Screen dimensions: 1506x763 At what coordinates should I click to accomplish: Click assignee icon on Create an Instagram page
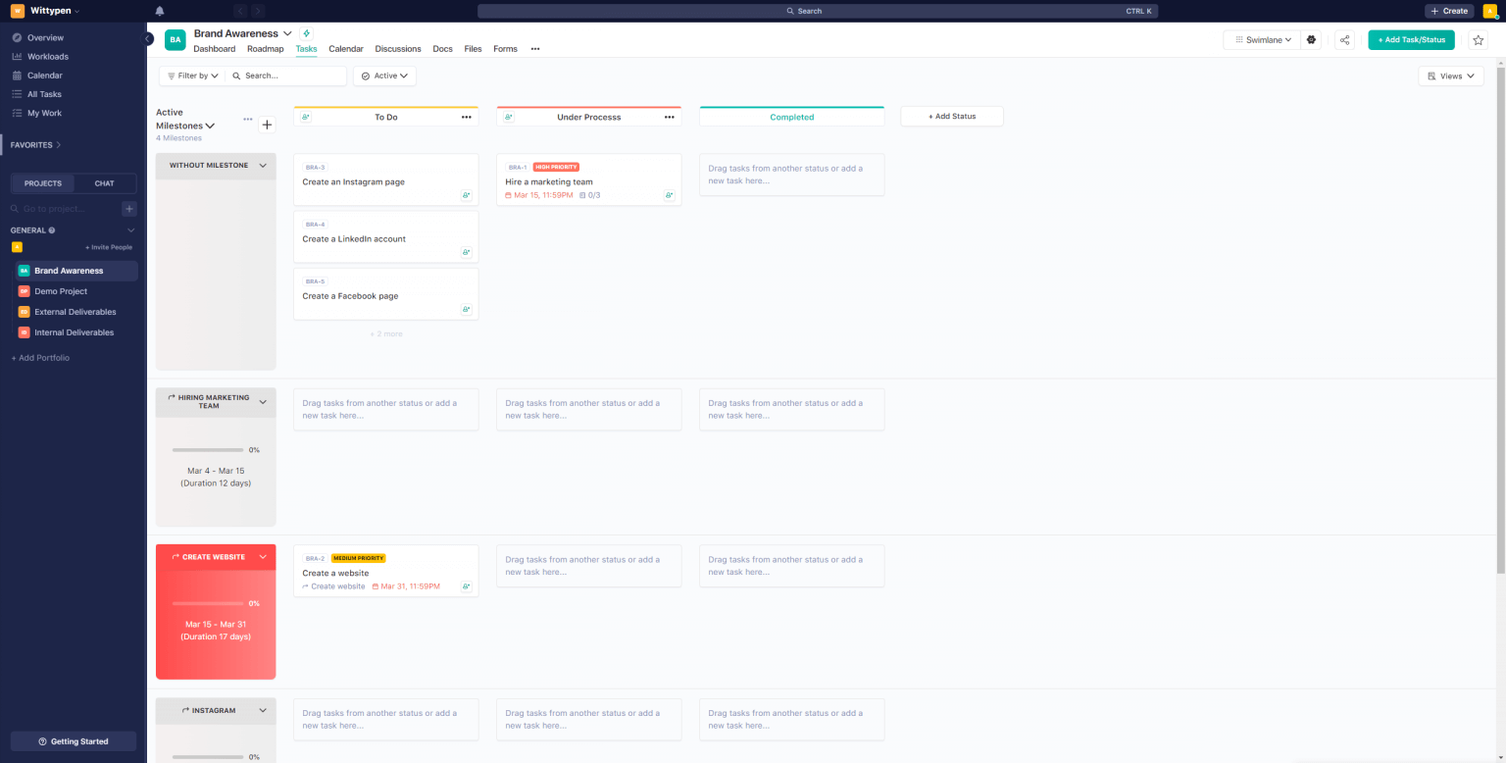click(x=467, y=195)
